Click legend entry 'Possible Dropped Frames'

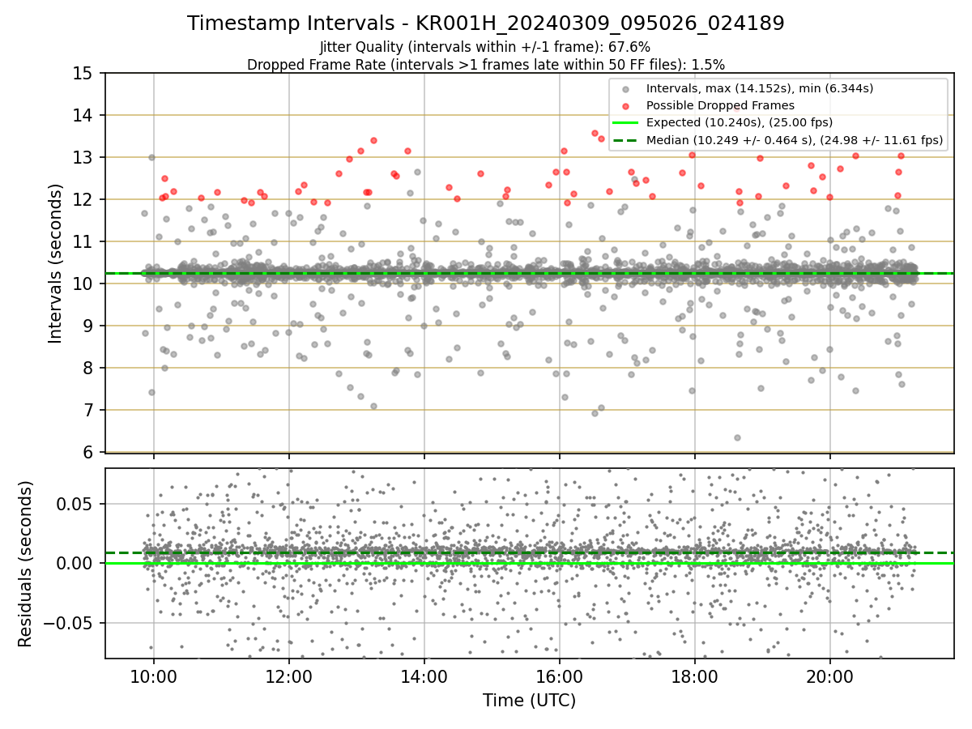(720, 105)
